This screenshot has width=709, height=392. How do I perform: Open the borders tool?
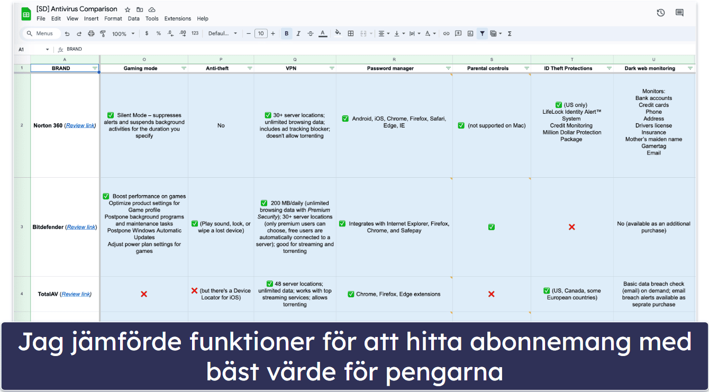(x=350, y=33)
